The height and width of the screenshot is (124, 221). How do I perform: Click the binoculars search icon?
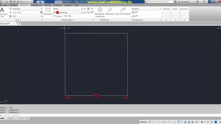pos(175,2)
